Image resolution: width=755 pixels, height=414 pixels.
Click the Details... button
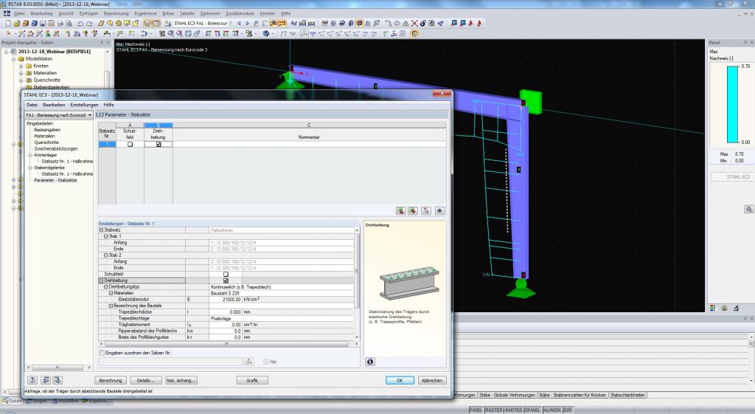145,380
